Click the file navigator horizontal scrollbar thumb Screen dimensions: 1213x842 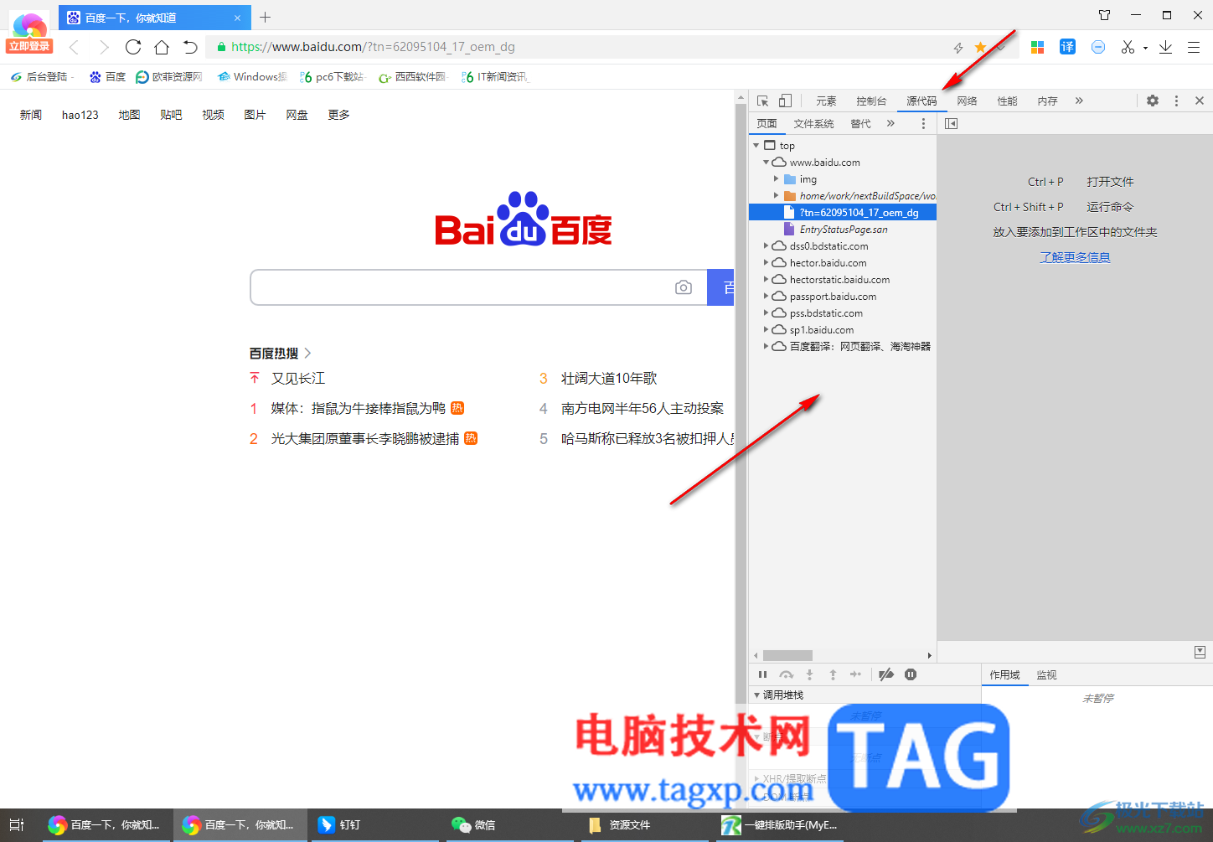pyautogui.click(x=787, y=655)
